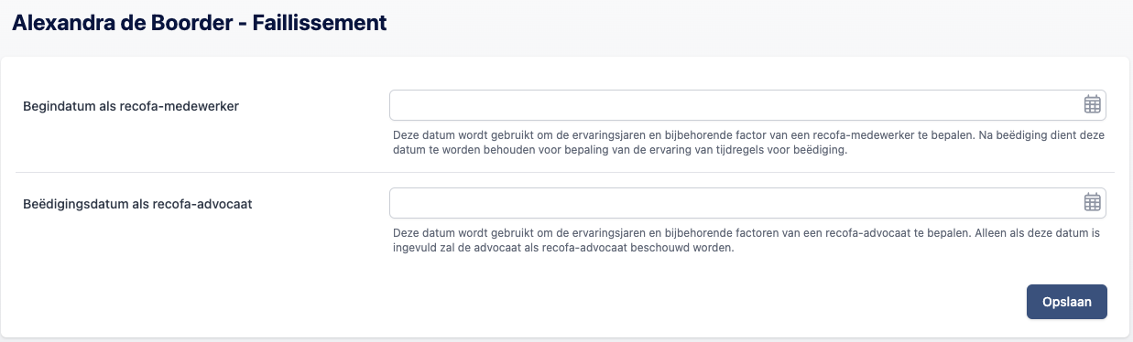Click the "Beëdigingsdatum als recofa-advocaat" label
1133x342 pixels.
tap(137, 204)
